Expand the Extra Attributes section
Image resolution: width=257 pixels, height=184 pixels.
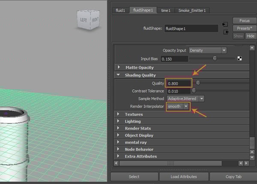point(118,156)
